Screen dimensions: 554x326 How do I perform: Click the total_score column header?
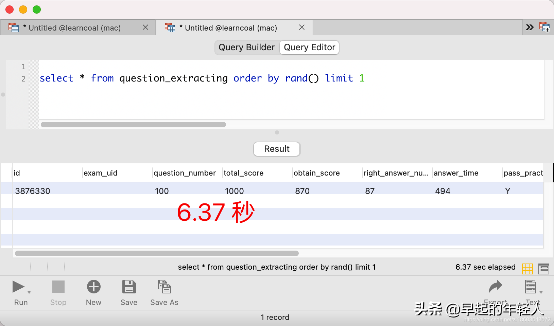pyautogui.click(x=257, y=173)
